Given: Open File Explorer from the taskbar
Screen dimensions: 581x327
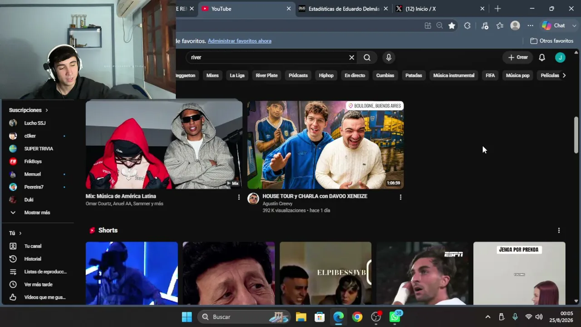Looking at the screenshot, I should [301, 317].
